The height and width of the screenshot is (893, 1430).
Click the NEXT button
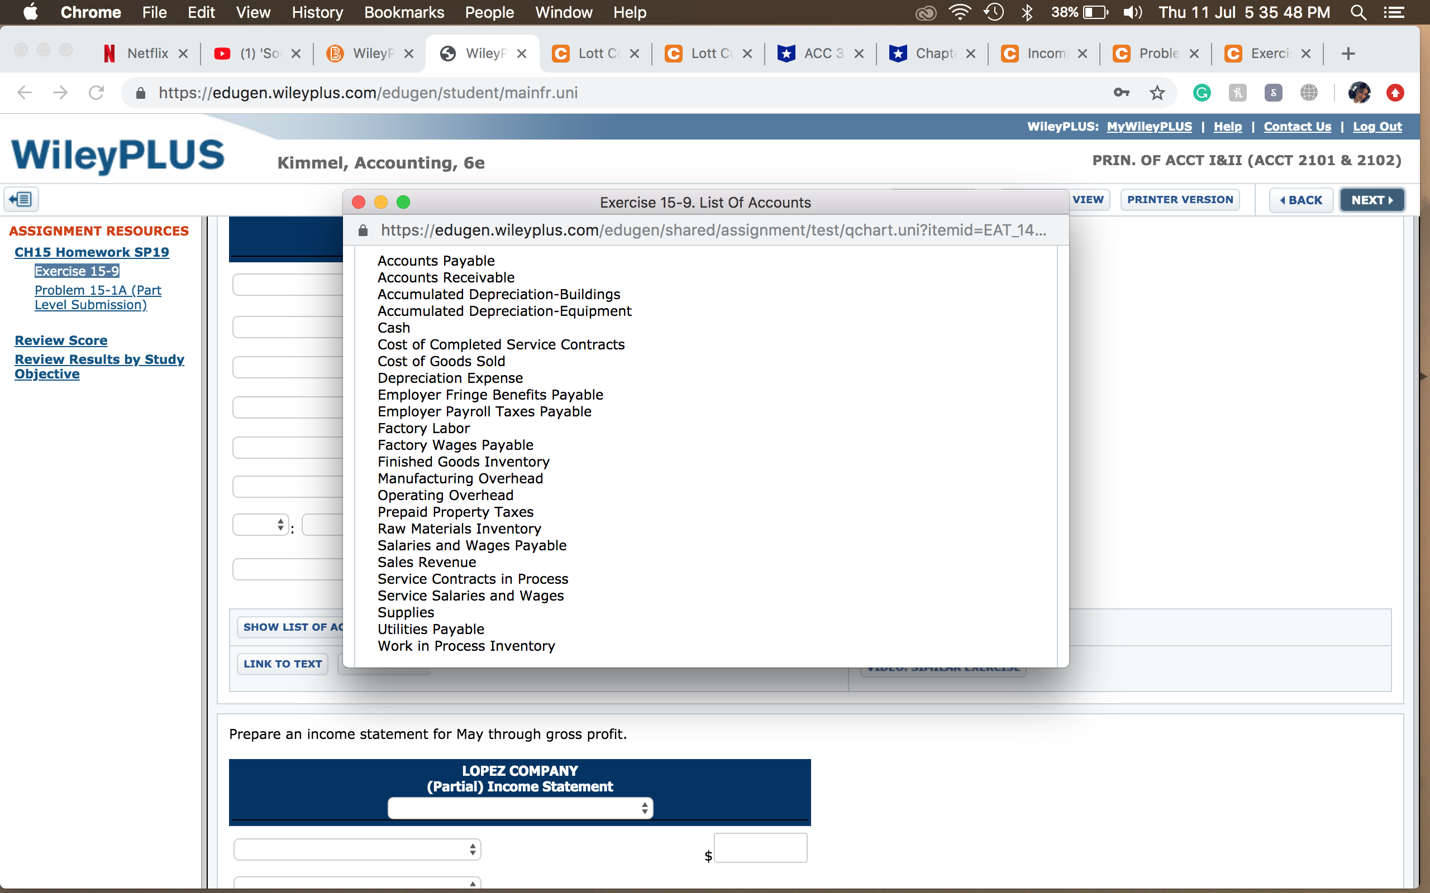(1371, 200)
